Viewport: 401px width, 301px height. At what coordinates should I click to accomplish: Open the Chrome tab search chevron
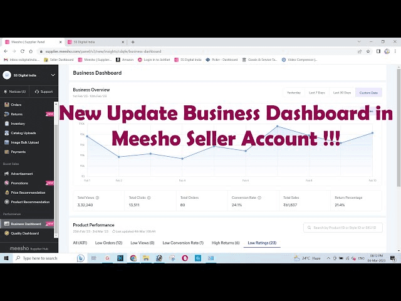coord(359,42)
